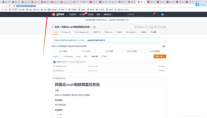This screenshot has height=118, width=207.
Task: Star the repository
Action: 151,27
